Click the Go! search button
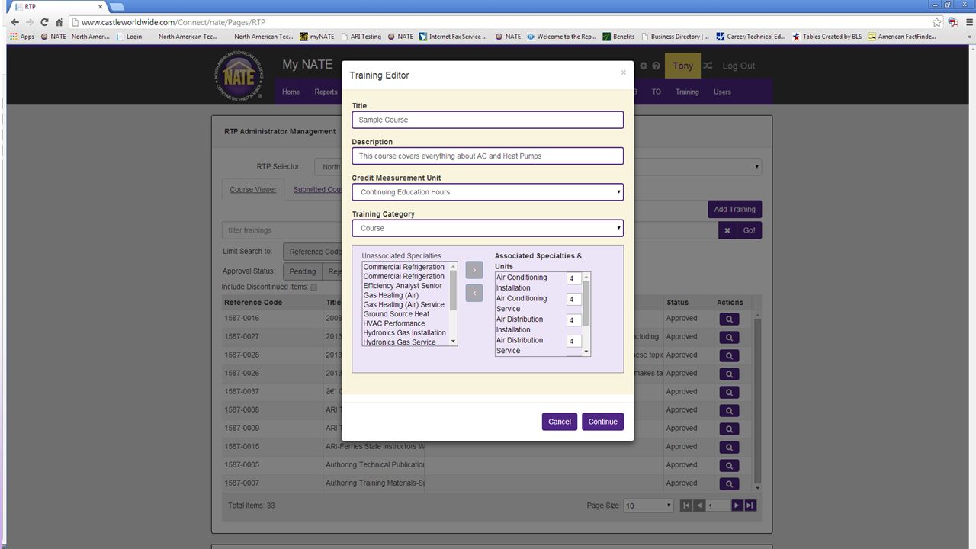Image resolution: width=976 pixels, height=549 pixels. pyautogui.click(x=750, y=230)
